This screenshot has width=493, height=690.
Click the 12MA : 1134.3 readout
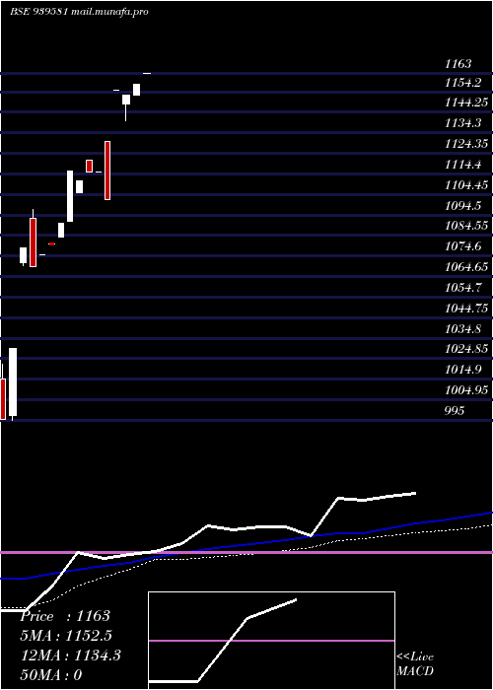pos(71,655)
